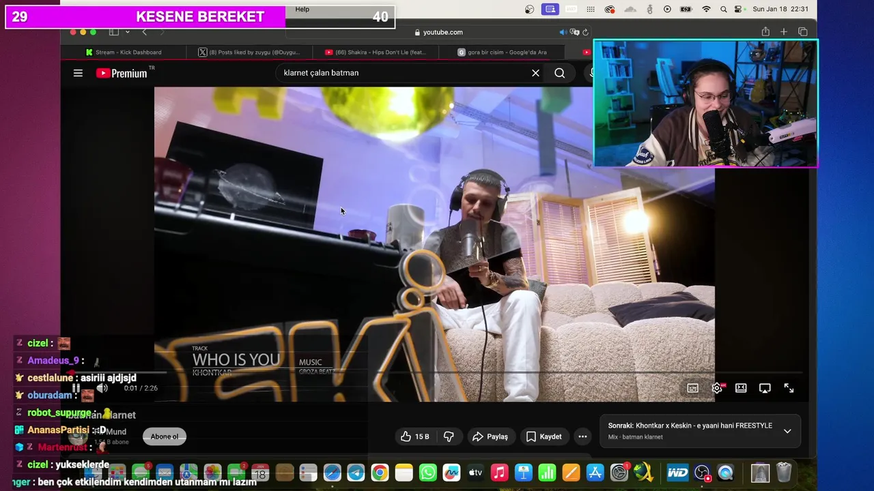Switch to theater mode in player
874x491 pixels.
741,388
